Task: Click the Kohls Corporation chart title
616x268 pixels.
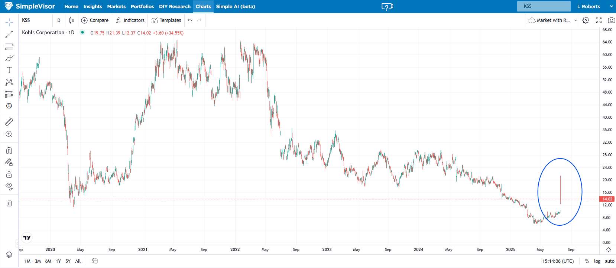Action: (x=43, y=32)
